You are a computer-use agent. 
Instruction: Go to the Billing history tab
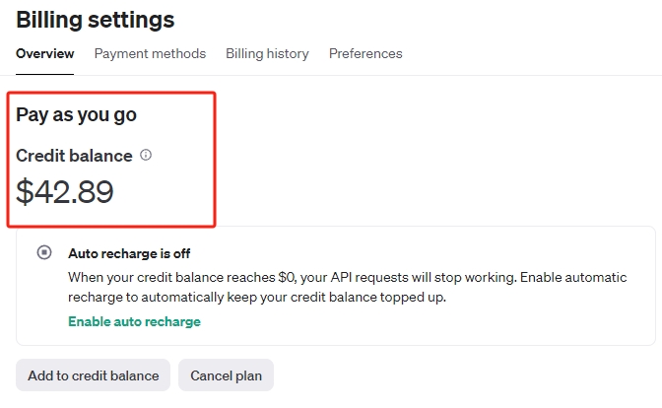pos(267,53)
